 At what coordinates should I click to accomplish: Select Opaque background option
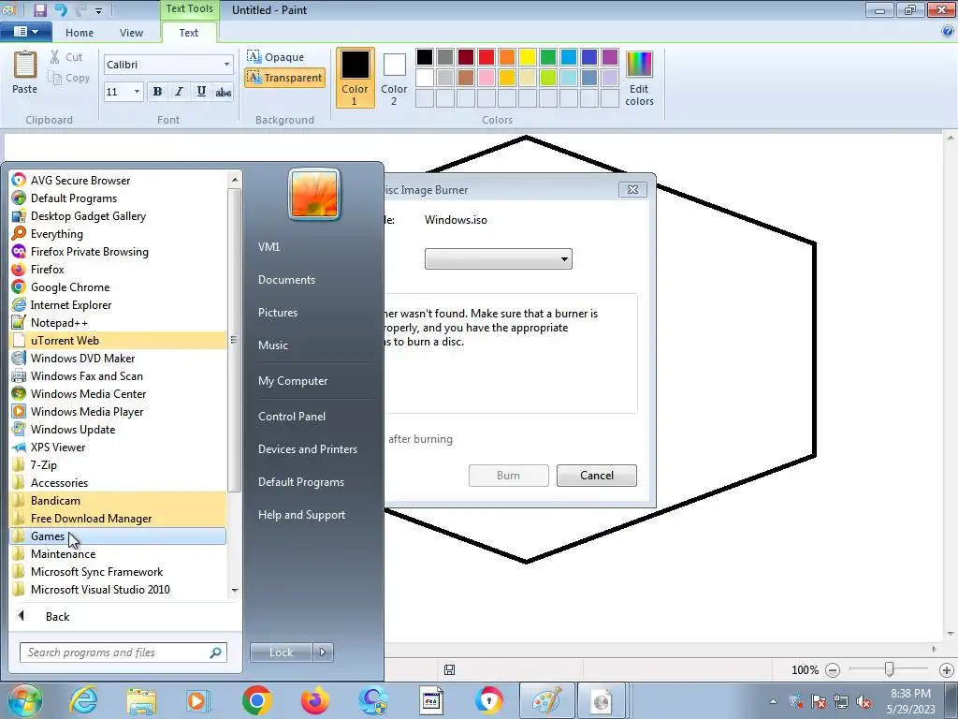coord(276,57)
